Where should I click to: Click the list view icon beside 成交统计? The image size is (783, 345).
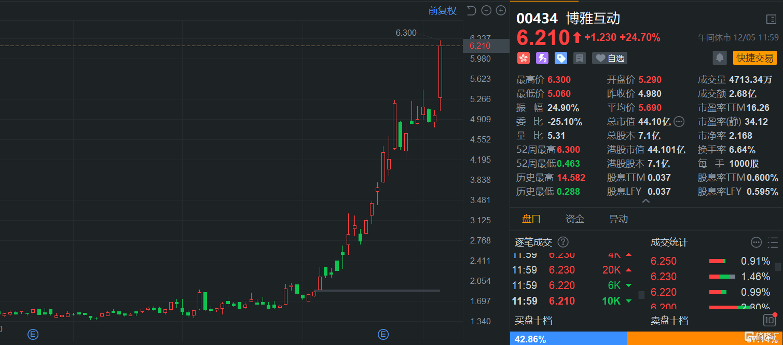(x=772, y=242)
